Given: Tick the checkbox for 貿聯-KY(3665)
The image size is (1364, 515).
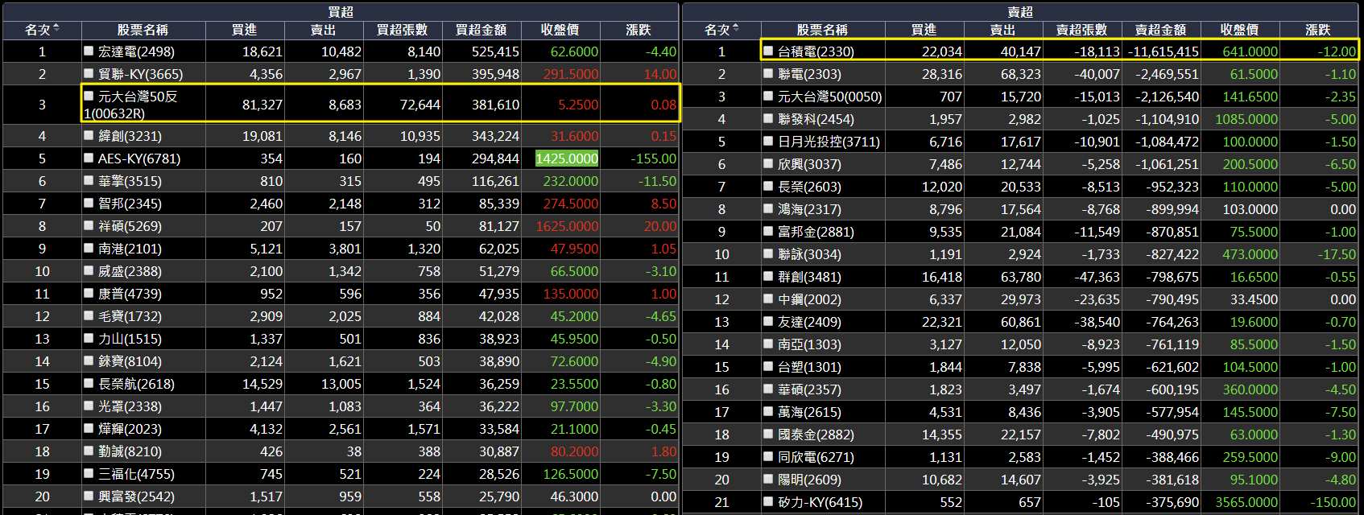Looking at the screenshot, I should coord(89,73).
